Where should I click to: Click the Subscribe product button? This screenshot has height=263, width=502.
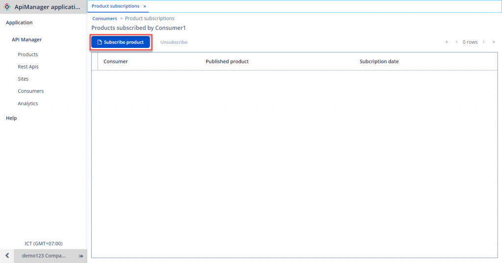[x=121, y=42]
